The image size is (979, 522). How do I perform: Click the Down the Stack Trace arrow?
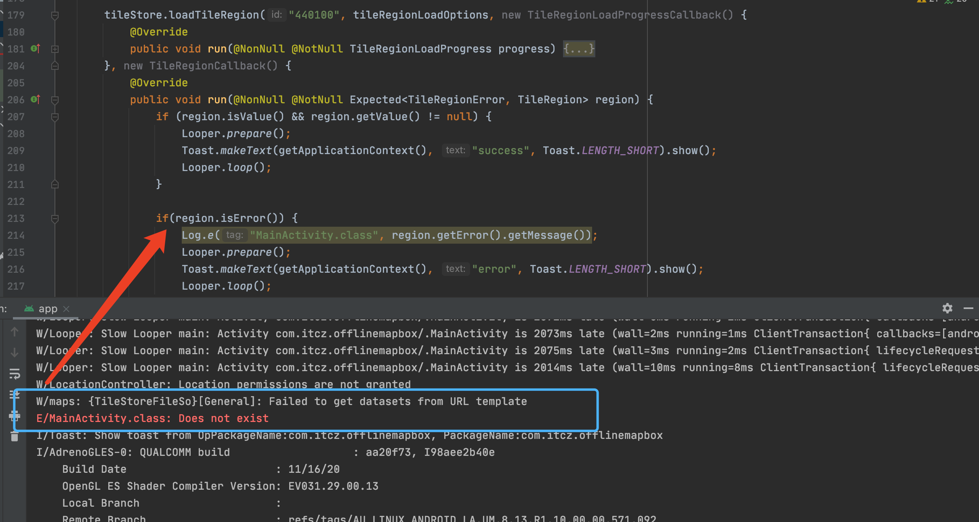coord(15,353)
